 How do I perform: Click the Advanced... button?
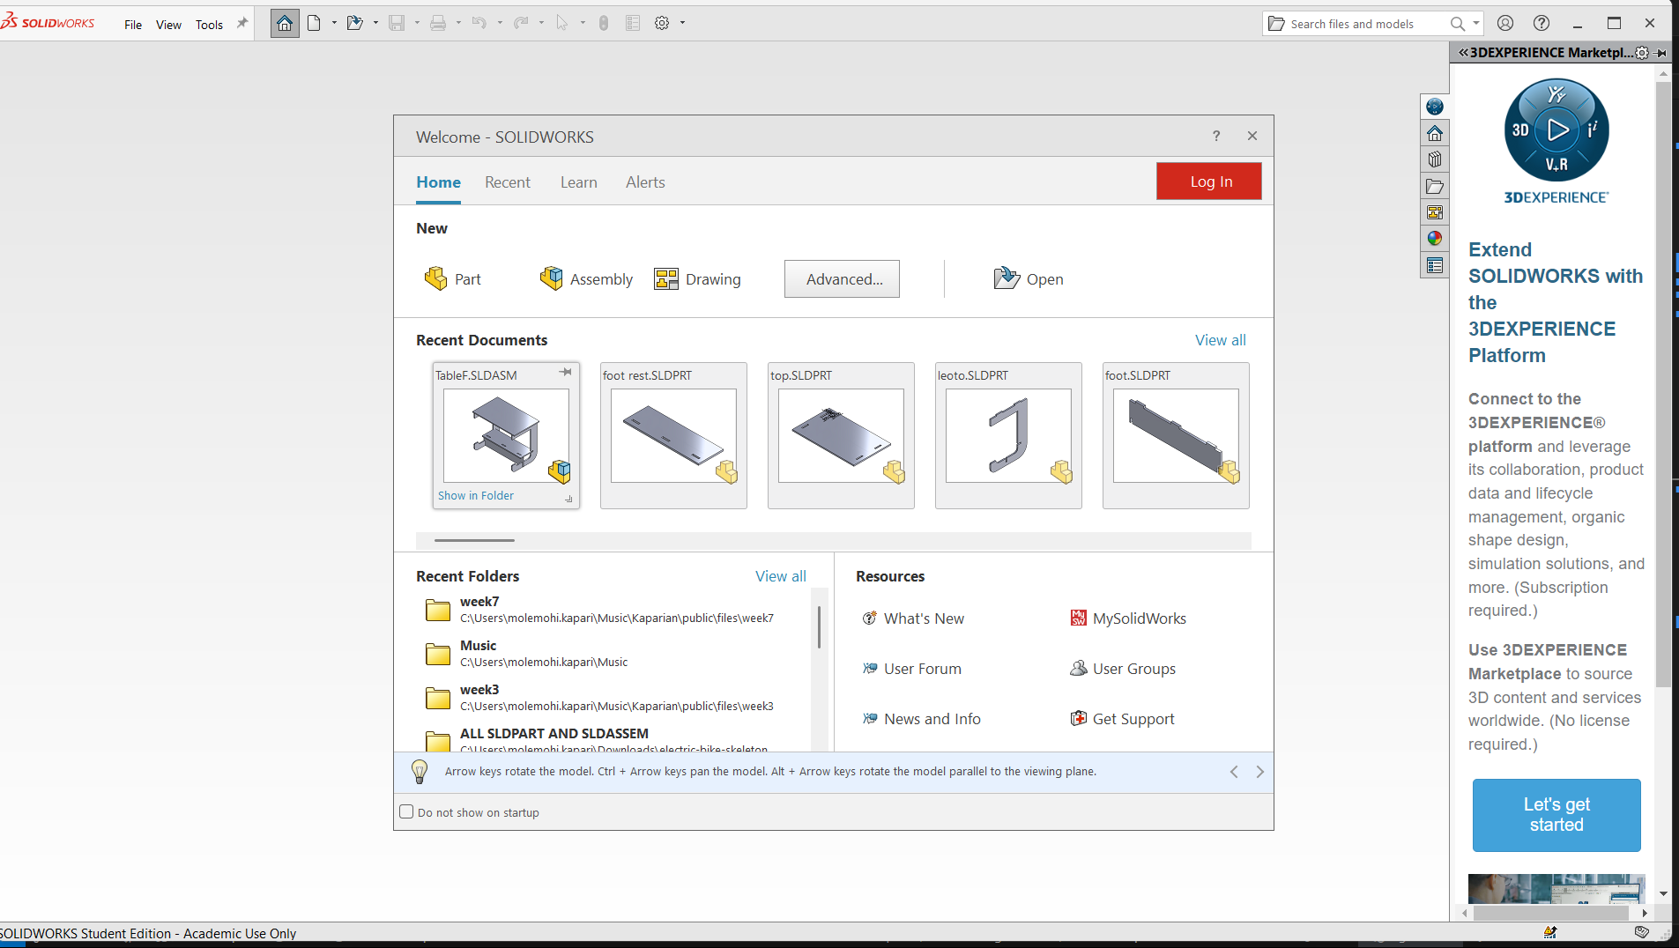(x=842, y=279)
